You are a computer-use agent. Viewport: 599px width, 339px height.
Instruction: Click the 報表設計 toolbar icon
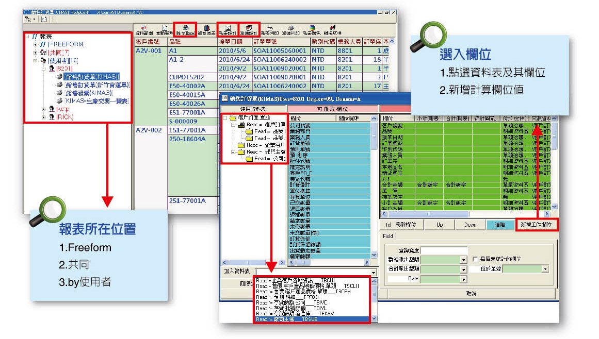click(228, 28)
